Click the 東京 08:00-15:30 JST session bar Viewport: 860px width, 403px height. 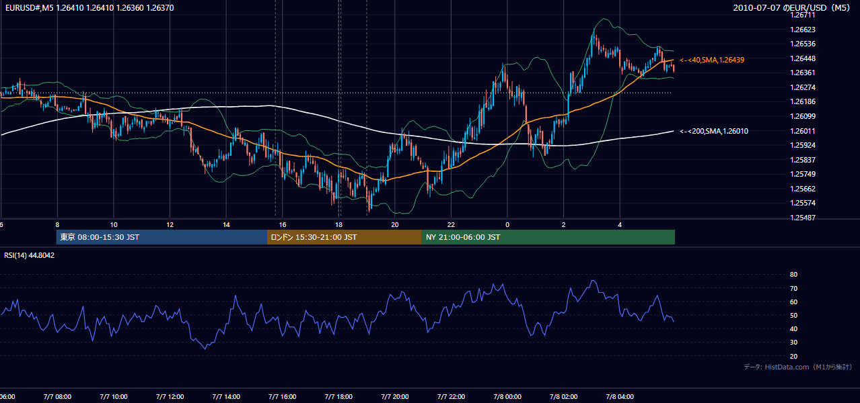point(162,237)
